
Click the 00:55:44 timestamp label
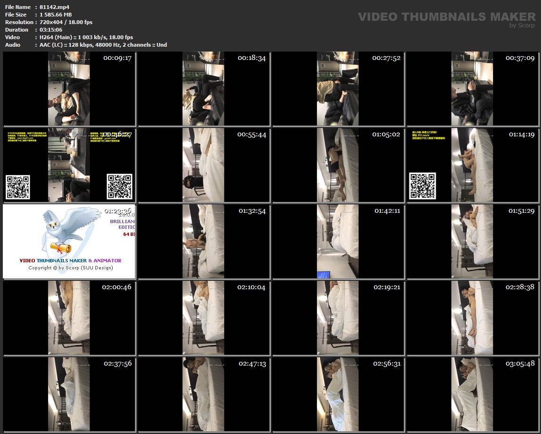(252, 134)
